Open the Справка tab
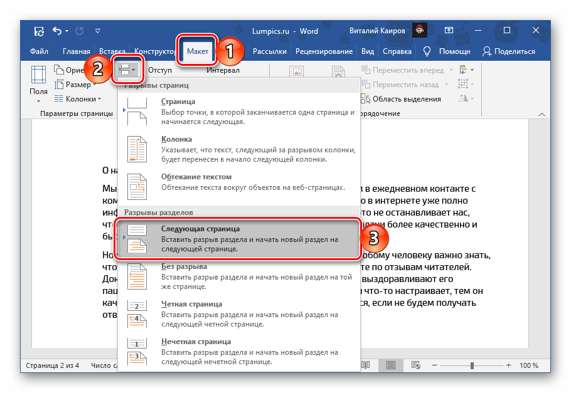Viewport: 571px width, 393px height. [397, 51]
